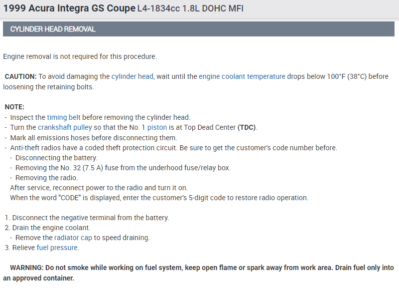Open the "radiator cap" link
Viewport: 399px width, 291px height.
pyautogui.click(x=73, y=238)
